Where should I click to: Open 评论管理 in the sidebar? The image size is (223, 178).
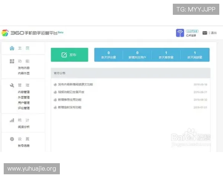click(24, 108)
